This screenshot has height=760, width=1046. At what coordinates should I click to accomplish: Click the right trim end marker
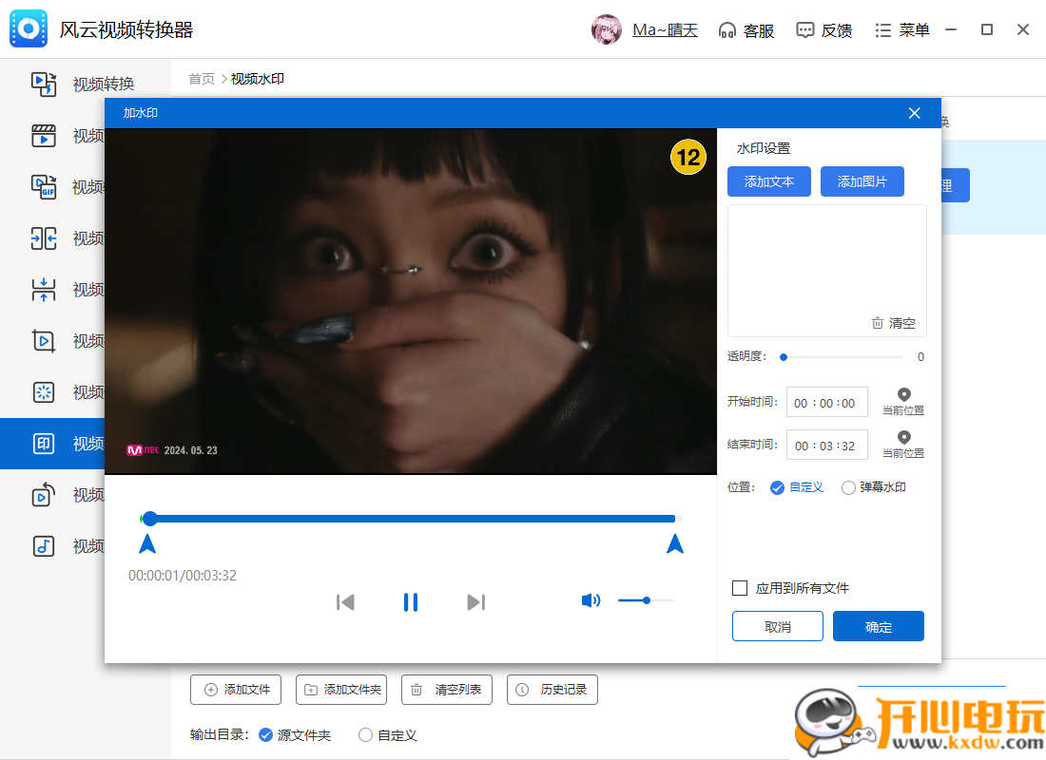675,544
